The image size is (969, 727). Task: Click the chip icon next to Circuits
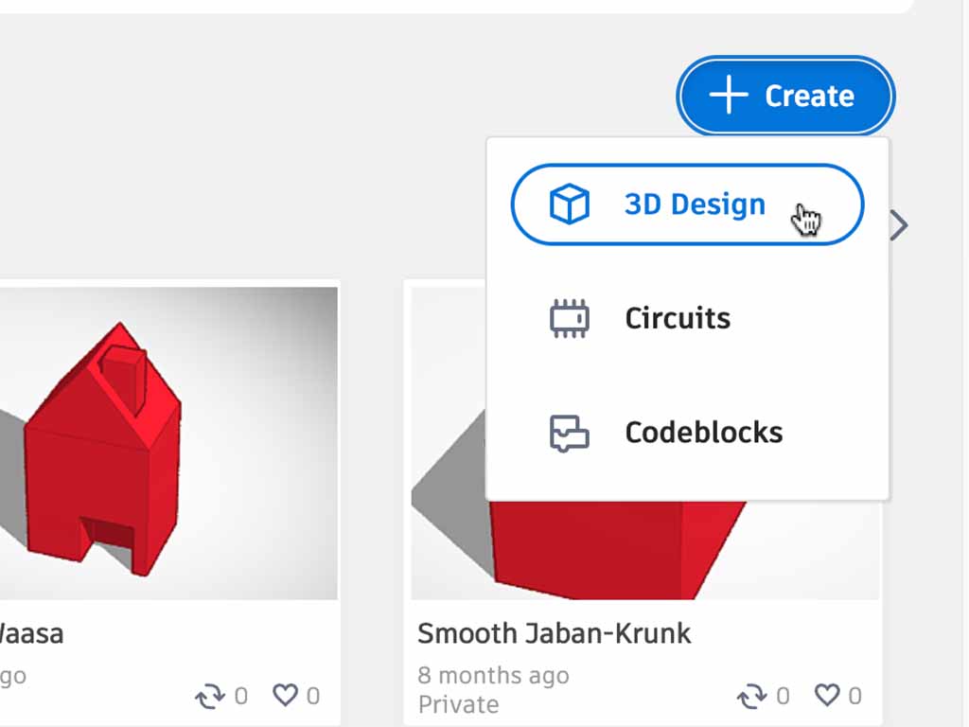pyautogui.click(x=570, y=319)
